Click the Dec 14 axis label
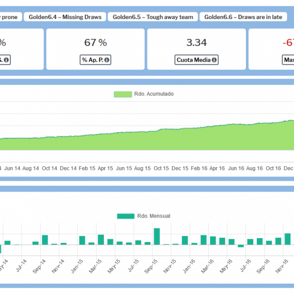Viewport: 294px width, 294px height. [x=68, y=169]
